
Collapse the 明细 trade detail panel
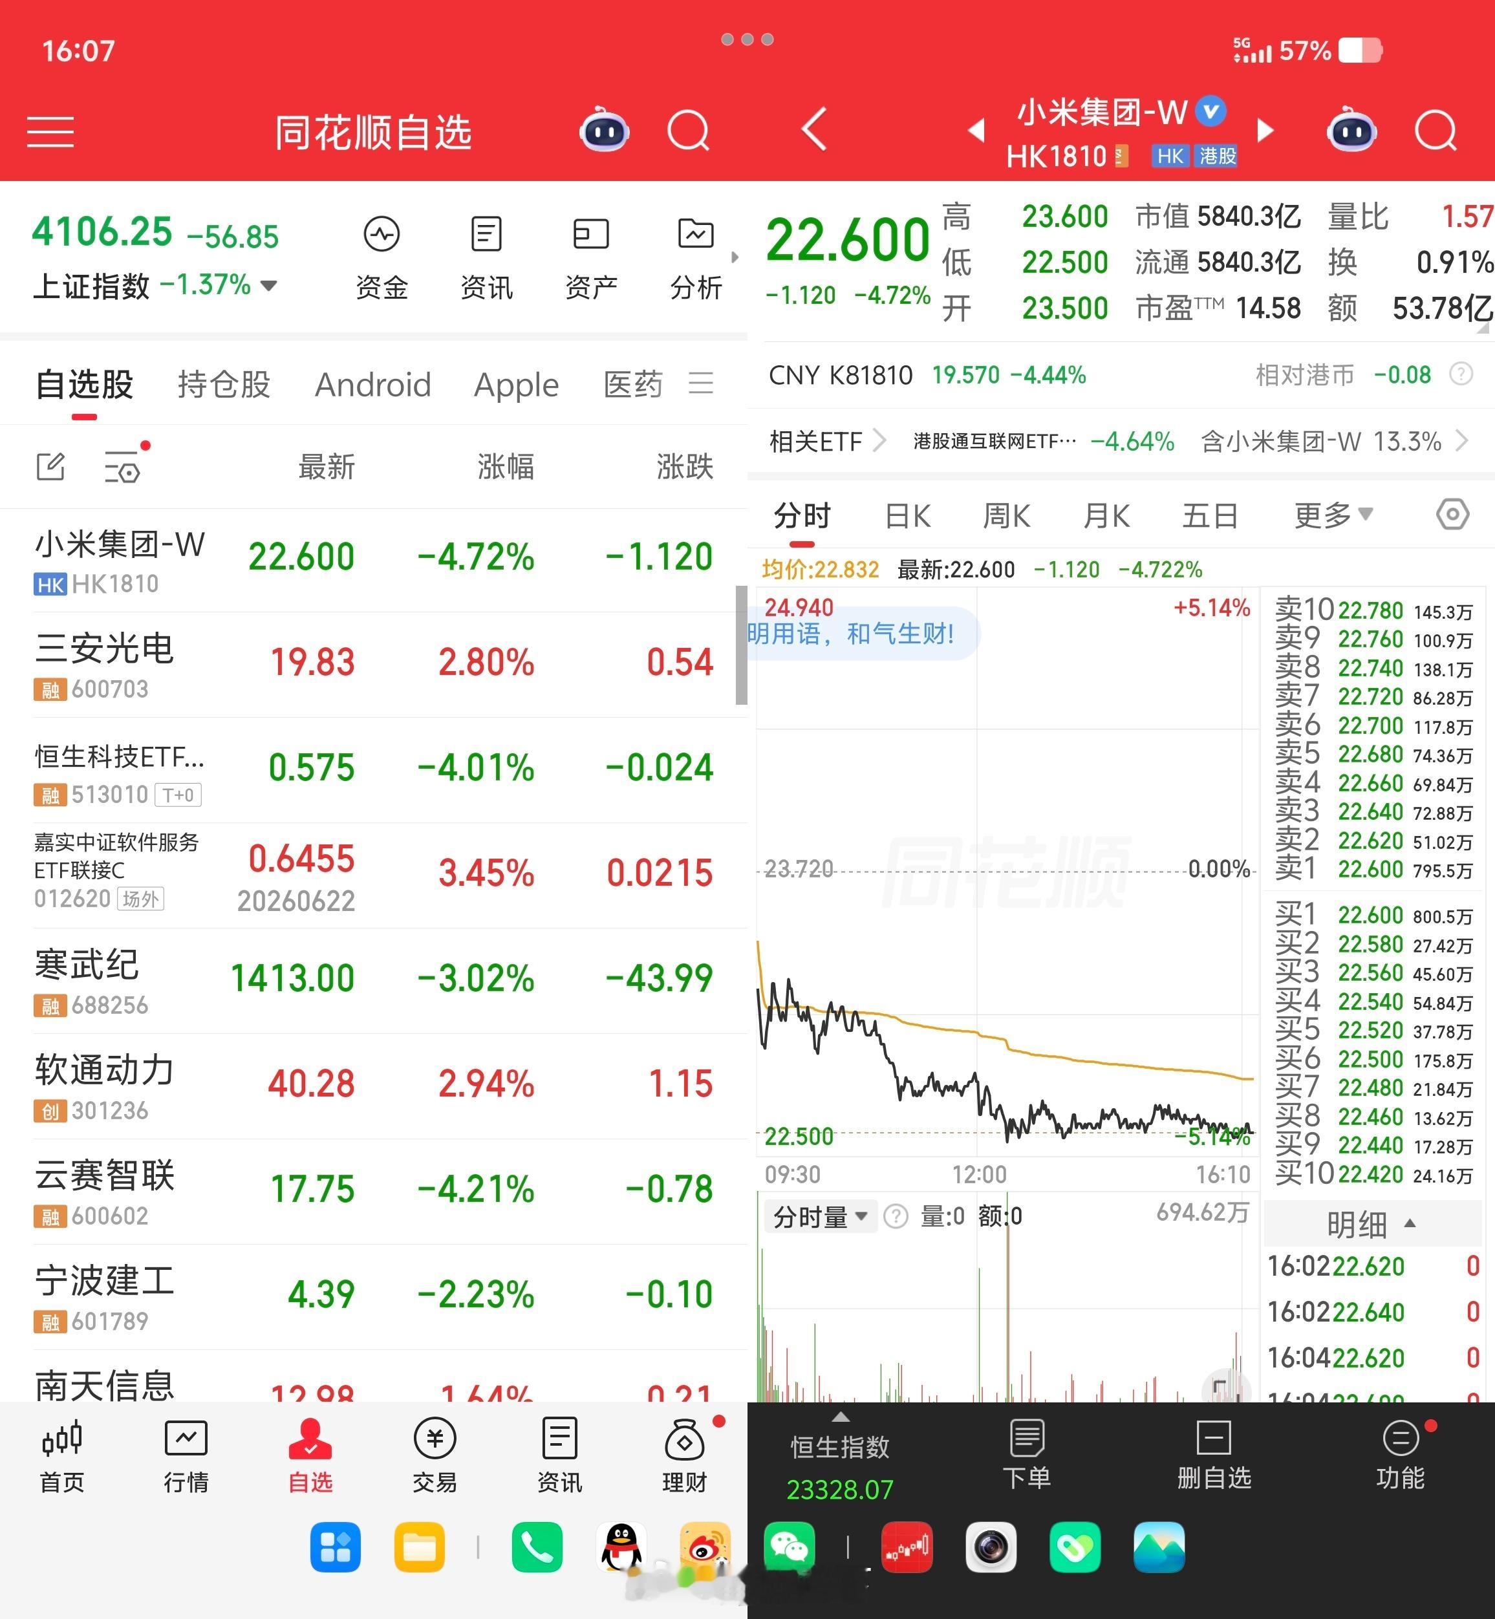tap(1372, 1225)
